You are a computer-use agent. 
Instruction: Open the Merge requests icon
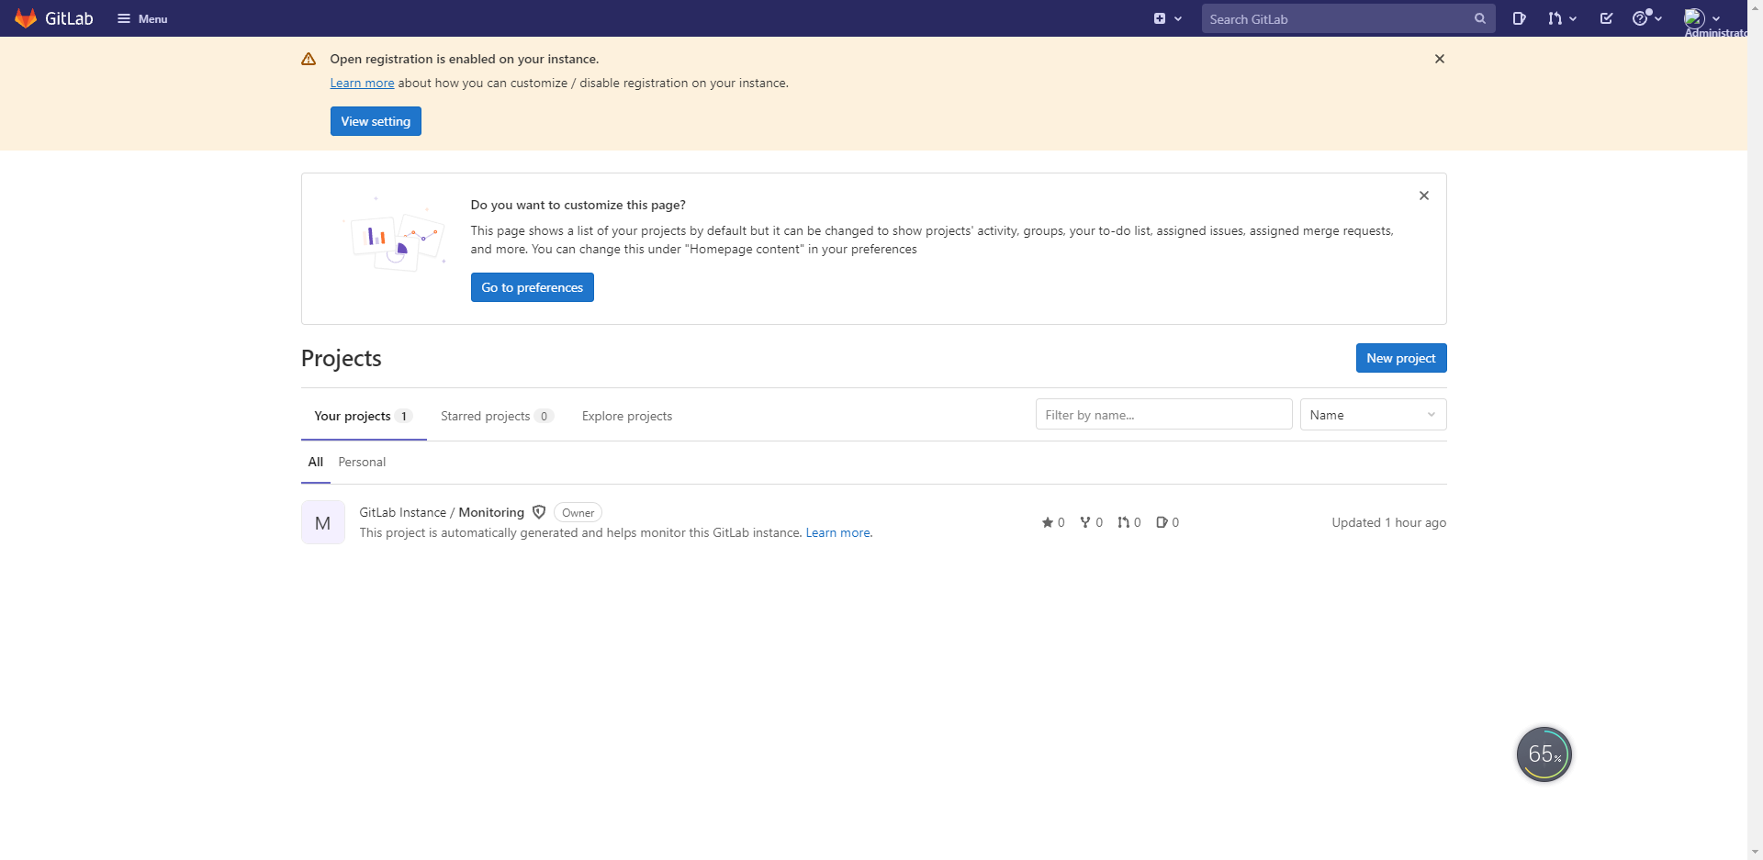[1556, 18]
